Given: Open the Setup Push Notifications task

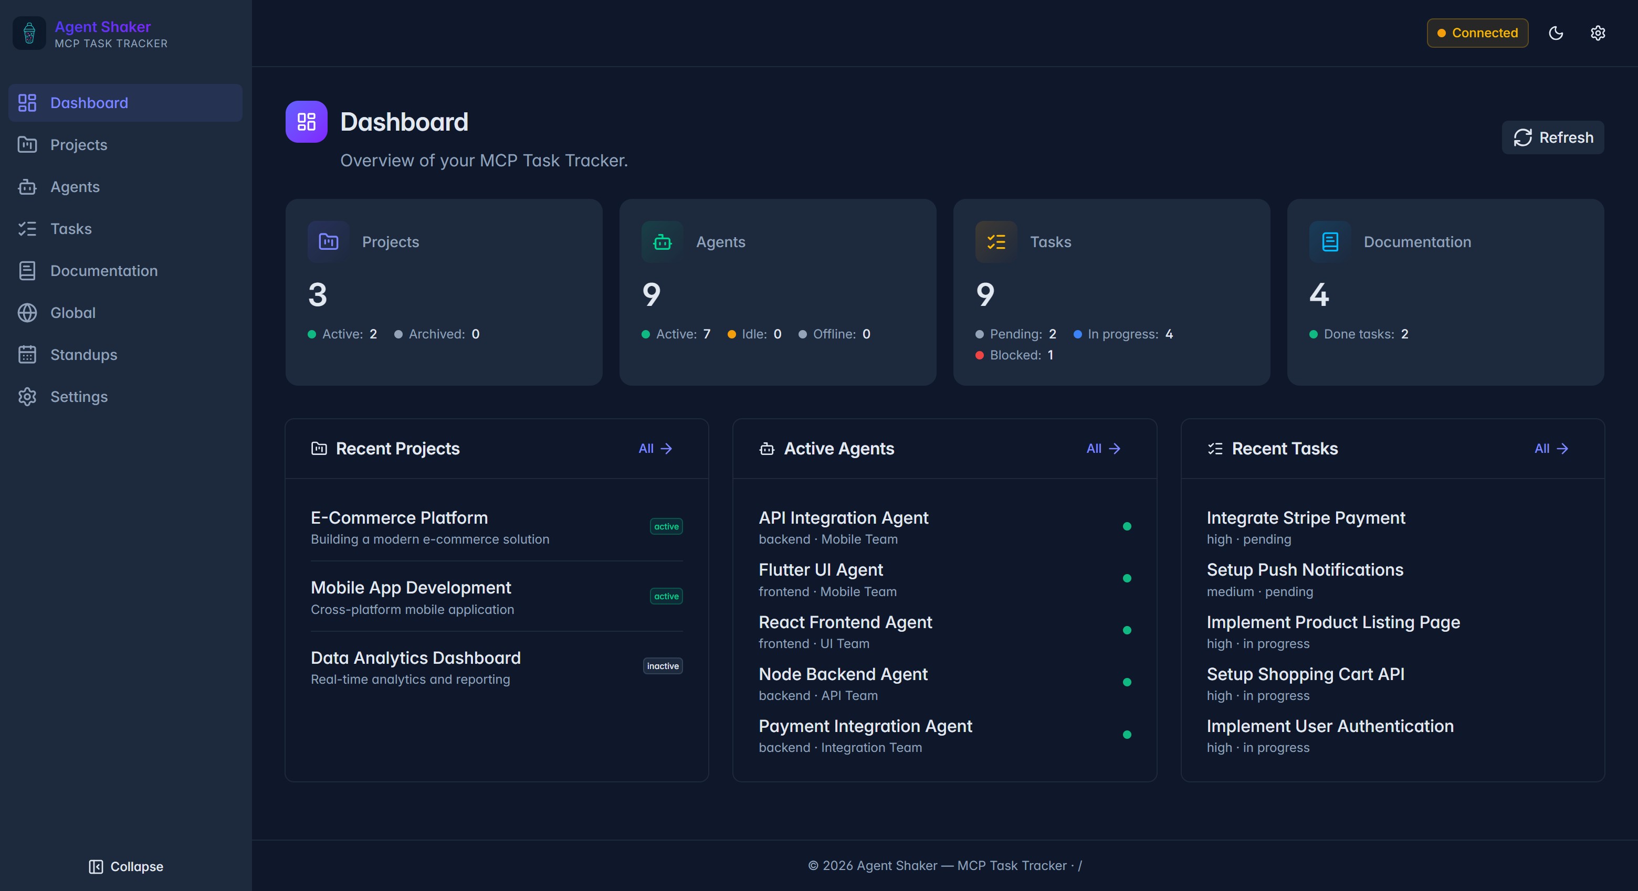Looking at the screenshot, I should coord(1392,579).
